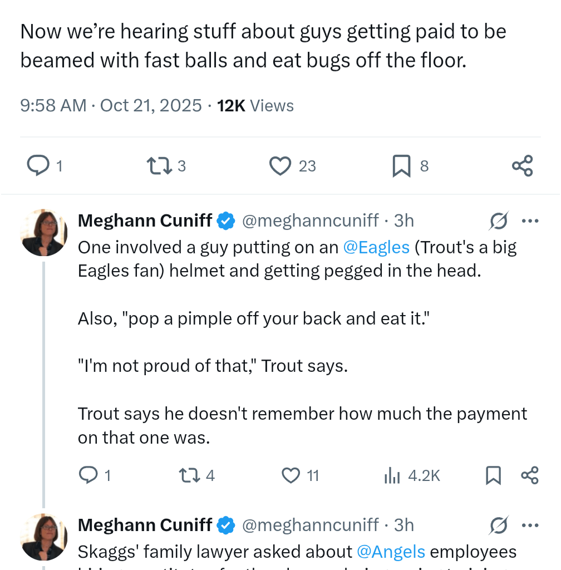The width and height of the screenshot is (561, 570).
Task: Open the @Eagles profile link
Action: (377, 247)
